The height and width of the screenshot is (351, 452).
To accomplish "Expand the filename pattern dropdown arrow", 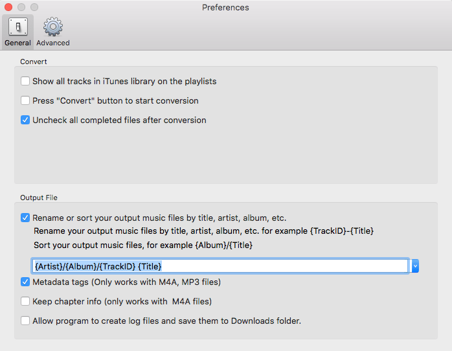I will (x=415, y=266).
